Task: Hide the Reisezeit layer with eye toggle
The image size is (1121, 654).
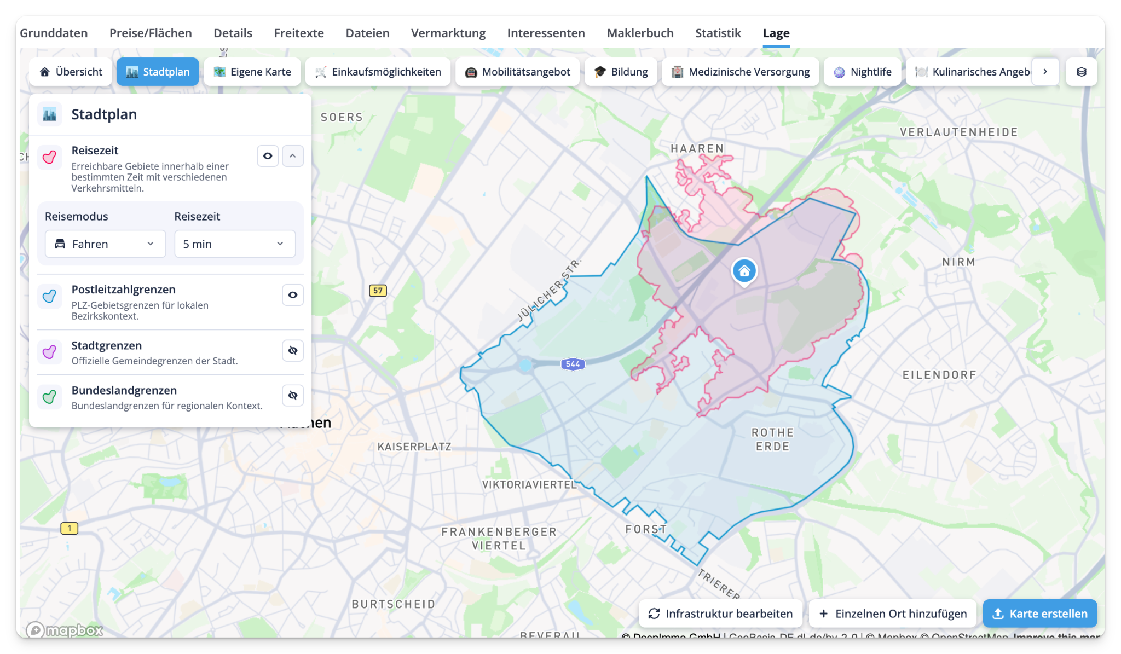Action: [268, 156]
